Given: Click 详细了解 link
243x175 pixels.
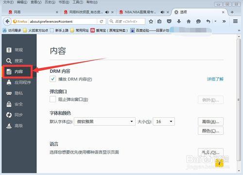Looking at the screenshot, I should [x=215, y=79].
